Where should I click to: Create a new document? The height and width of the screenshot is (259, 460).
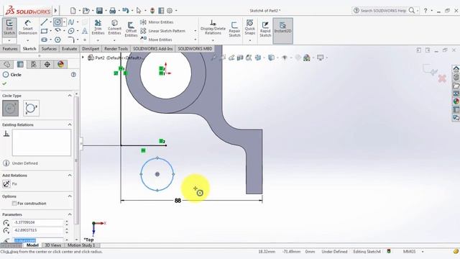pos(73,11)
